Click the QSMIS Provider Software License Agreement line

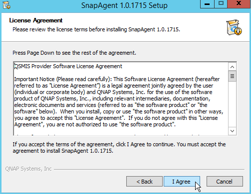(x=68, y=66)
